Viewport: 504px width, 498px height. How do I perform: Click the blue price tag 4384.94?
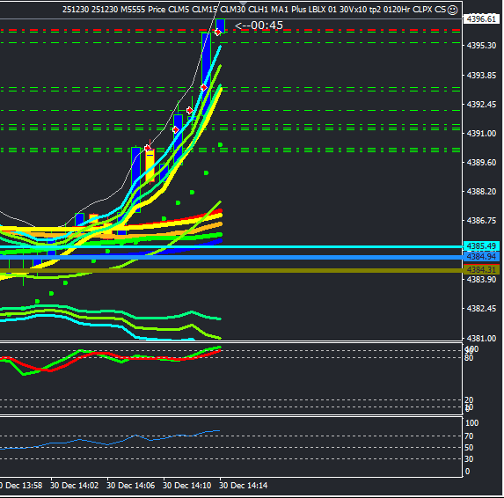pyautogui.click(x=481, y=257)
